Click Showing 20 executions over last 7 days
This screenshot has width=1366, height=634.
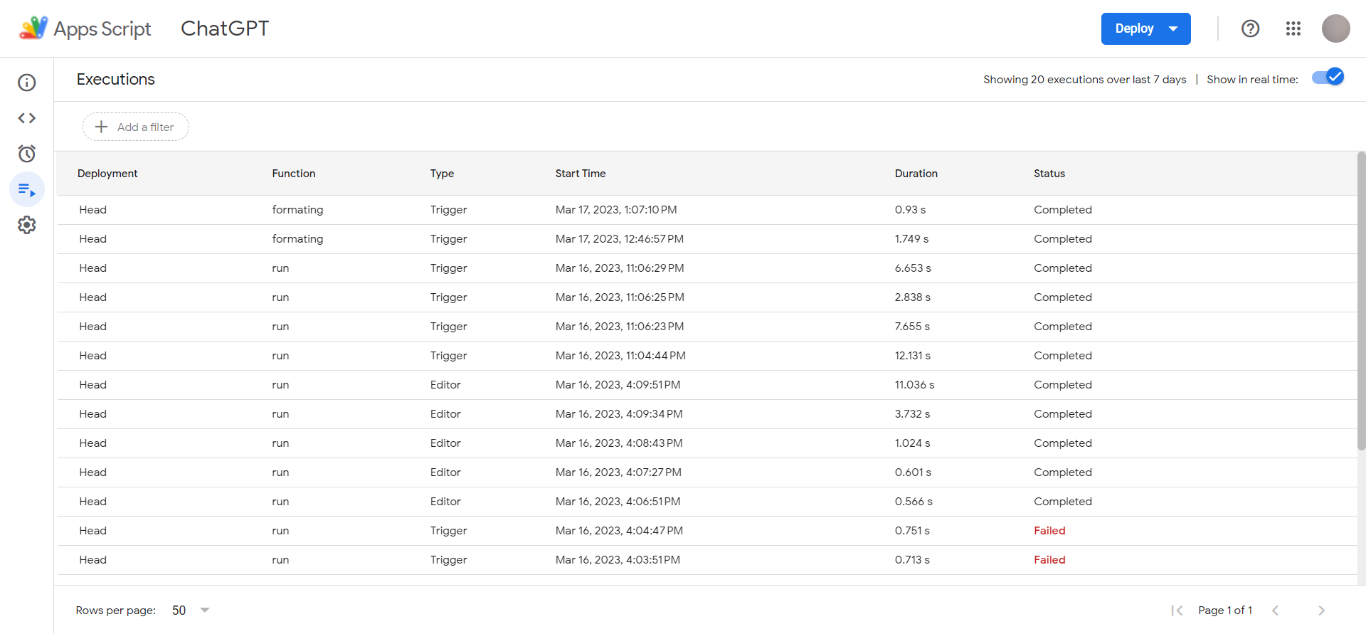coord(1085,80)
